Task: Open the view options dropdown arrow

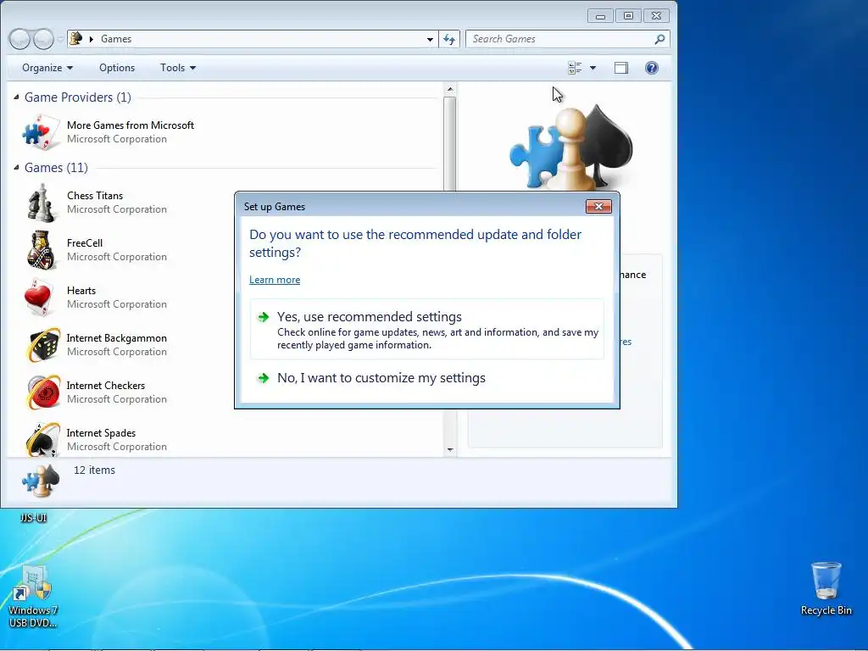Action: click(x=593, y=68)
